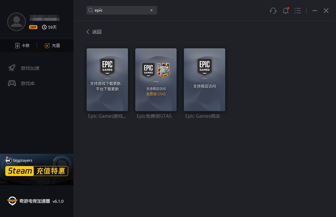
Task: Click the v6.1.0 version text
Action: tap(58, 201)
